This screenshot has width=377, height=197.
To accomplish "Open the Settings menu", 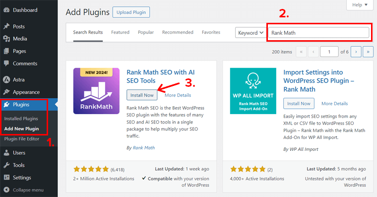I will pos(22,178).
